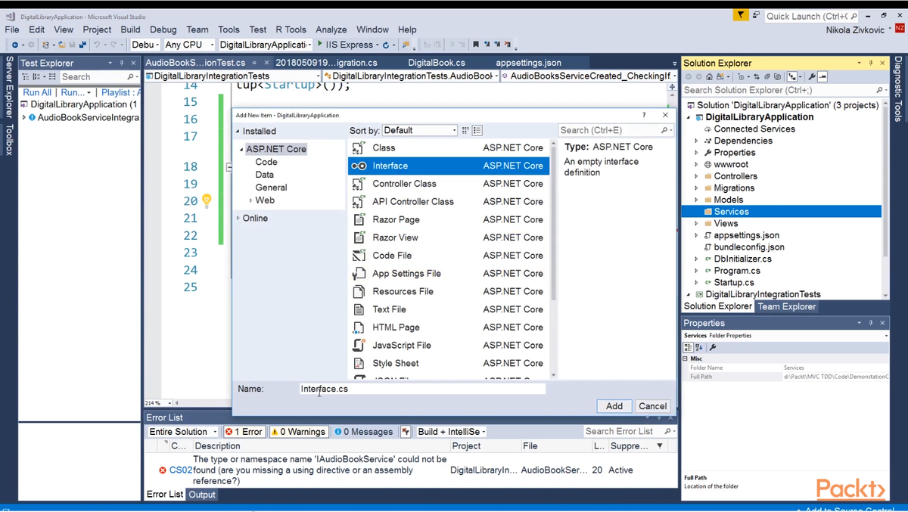Choose the HTML Page template icon
This screenshot has width=908, height=512.
[x=359, y=327]
